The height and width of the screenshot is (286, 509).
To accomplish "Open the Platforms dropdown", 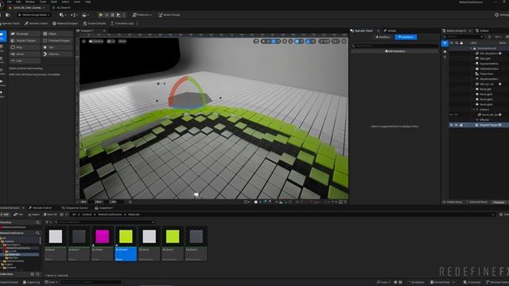I will click(x=142, y=15).
